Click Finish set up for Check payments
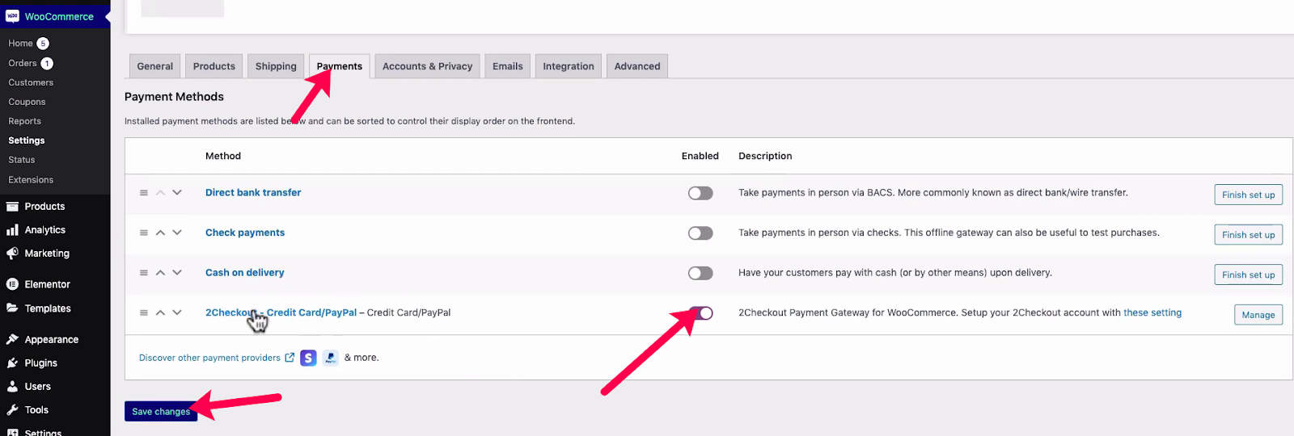 [1248, 235]
